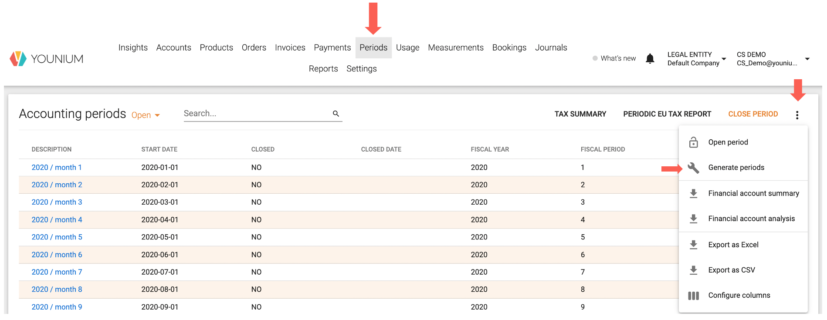Click the TAX SUMMARY button
This screenshot has width=827, height=320.
580,114
